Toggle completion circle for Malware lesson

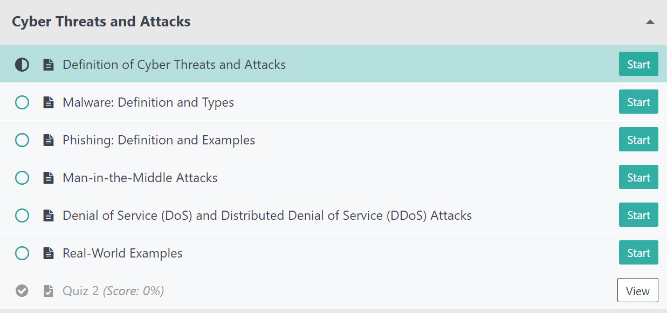coord(22,102)
